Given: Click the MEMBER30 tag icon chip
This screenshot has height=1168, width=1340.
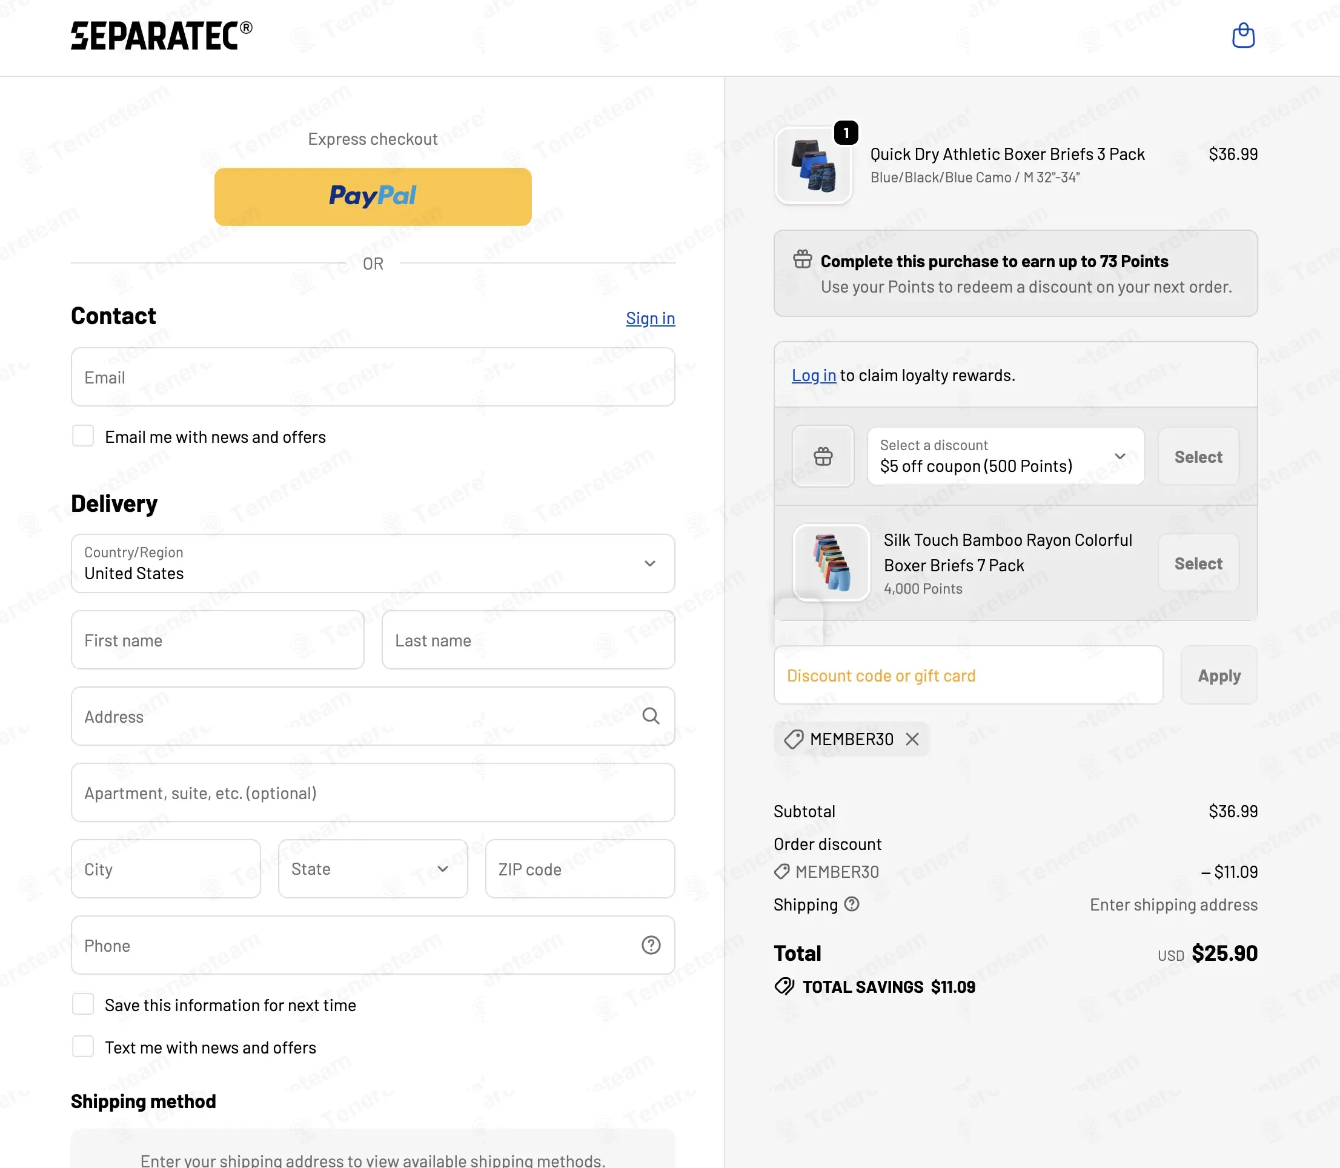Looking at the screenshot, I should pos(793,739).
